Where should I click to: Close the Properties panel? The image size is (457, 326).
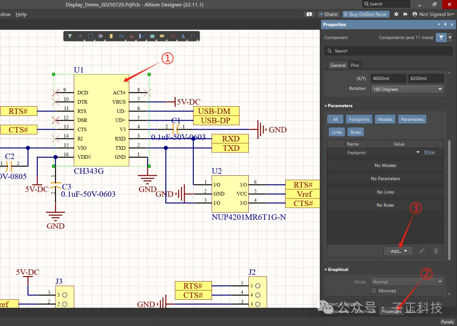click(452, 25)
